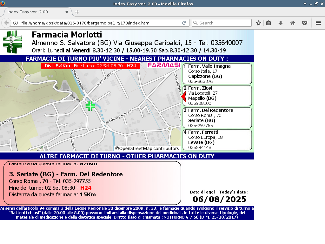
Task: Open a new tab with plus button
Action: coord(77,12)
